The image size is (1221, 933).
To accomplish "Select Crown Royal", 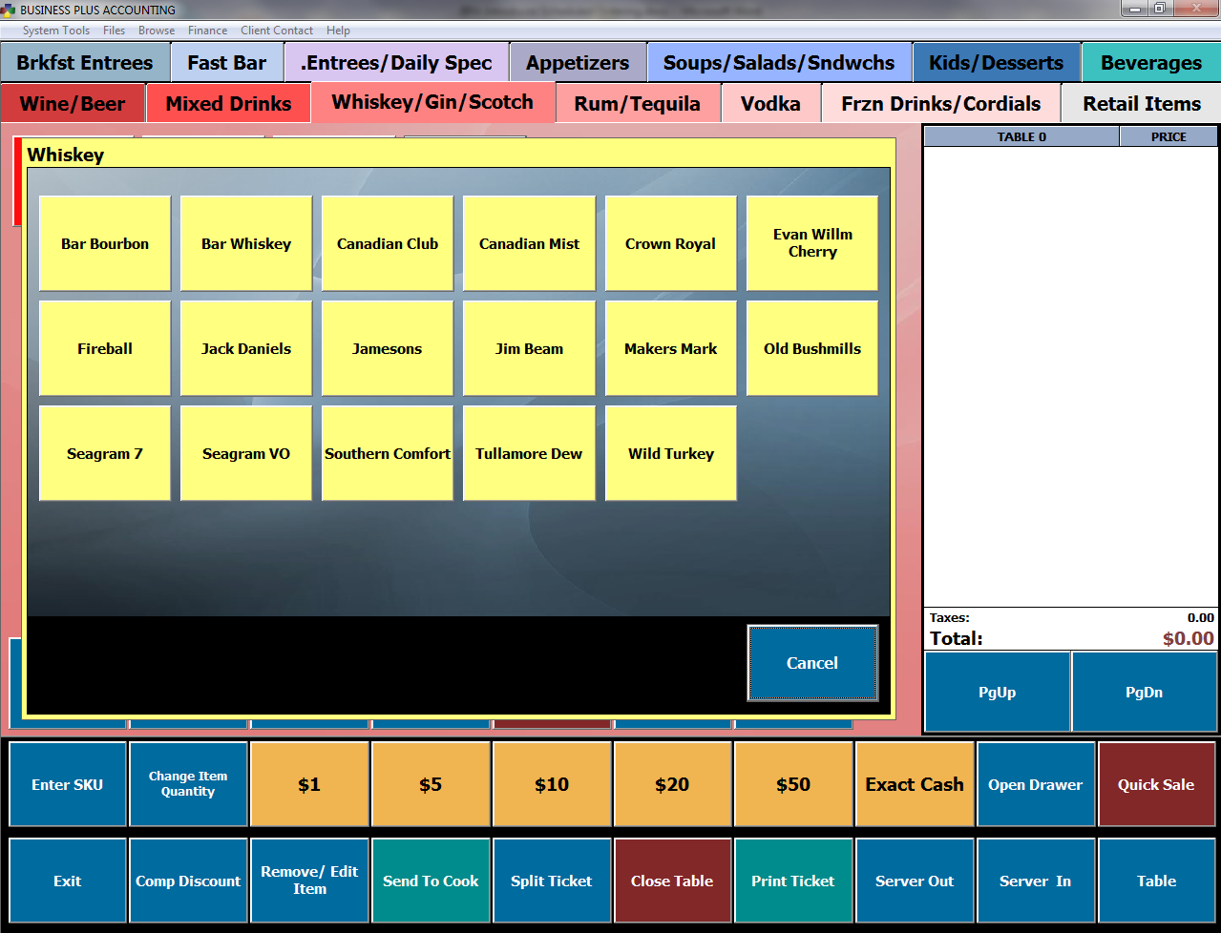I will click(671, 243).
